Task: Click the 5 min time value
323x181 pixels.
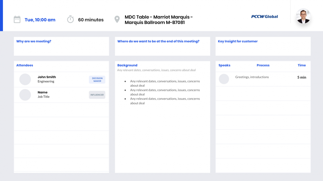Action: (302, 77)
